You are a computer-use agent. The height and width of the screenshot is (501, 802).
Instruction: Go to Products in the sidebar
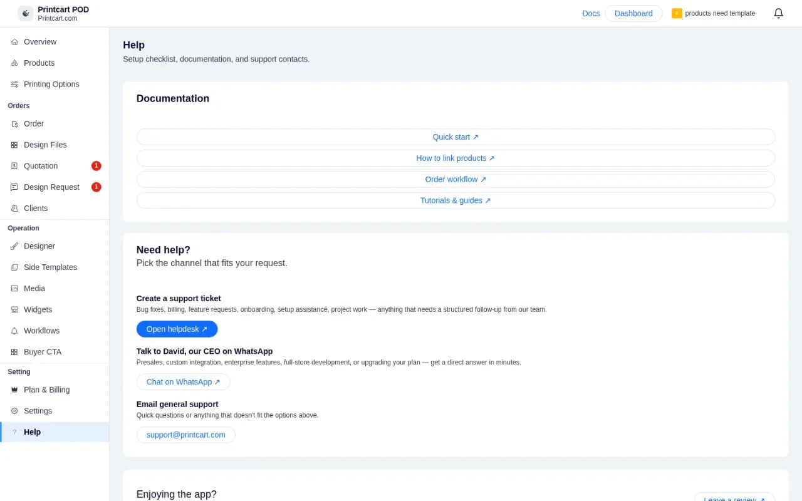(x=55, y=63)
